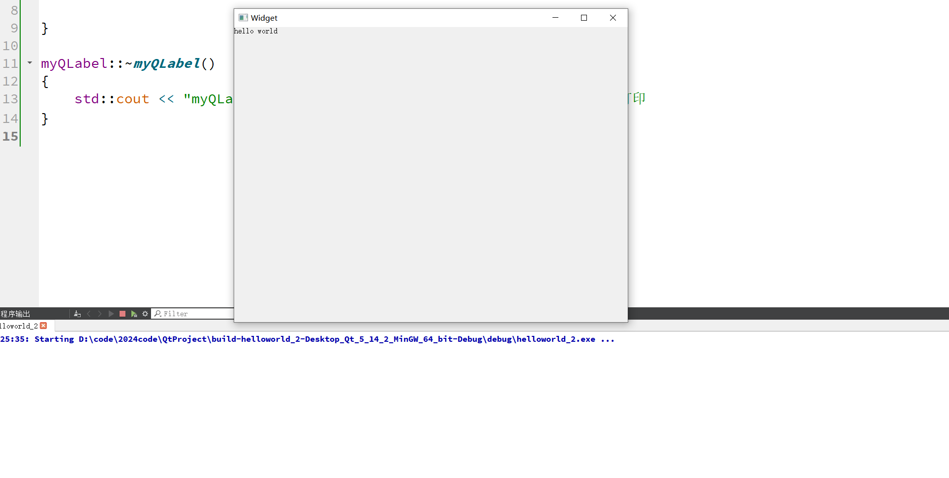
Task: Minimize the Widget window
Action: pos(555,18)
